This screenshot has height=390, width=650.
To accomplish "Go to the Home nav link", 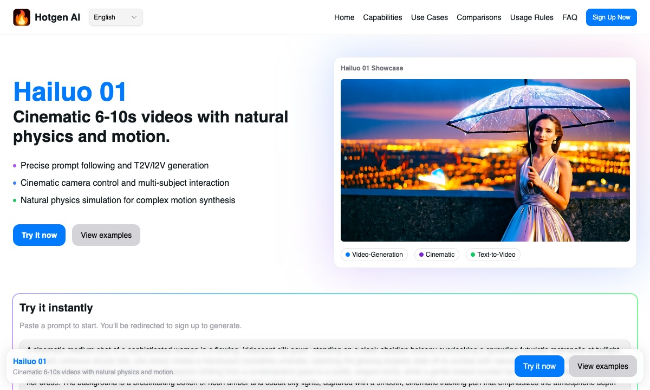I will [344, 17].
